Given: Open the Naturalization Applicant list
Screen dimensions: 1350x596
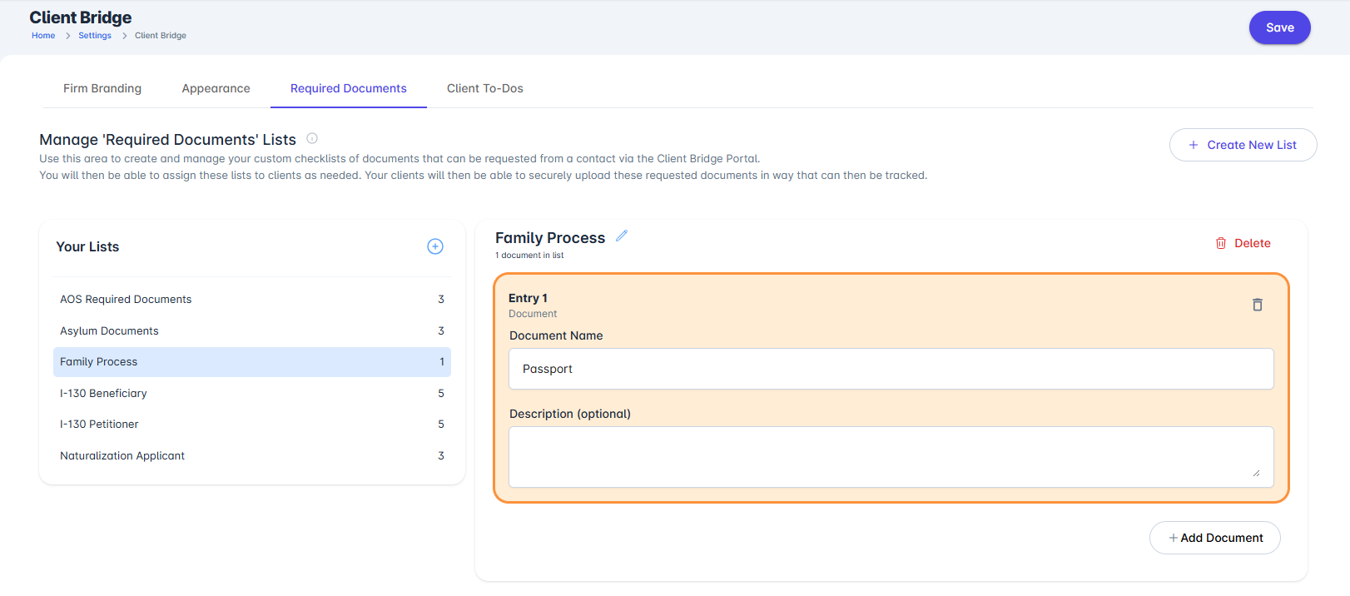Looking at the screenshot, I should click(x=122, y=456).
